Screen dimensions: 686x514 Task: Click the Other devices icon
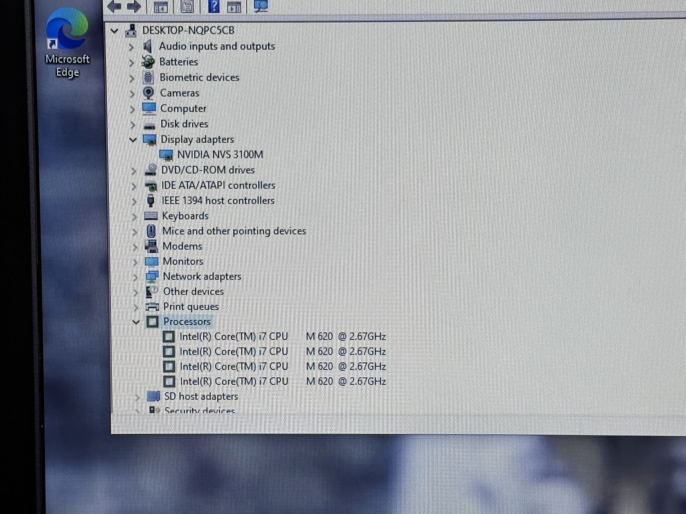[152, 291]
